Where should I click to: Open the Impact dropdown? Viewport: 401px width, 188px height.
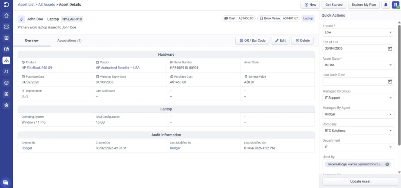point(358,32)
